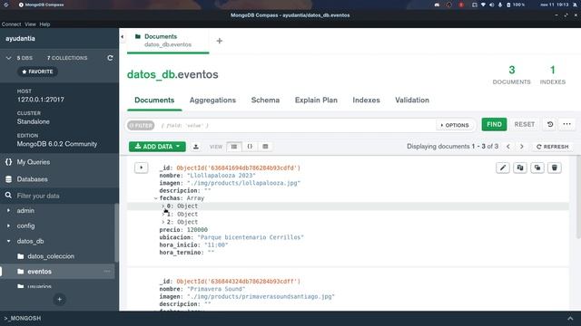Export collection icon button
Viewport: 581px width, 326px height.
[196, 147]
